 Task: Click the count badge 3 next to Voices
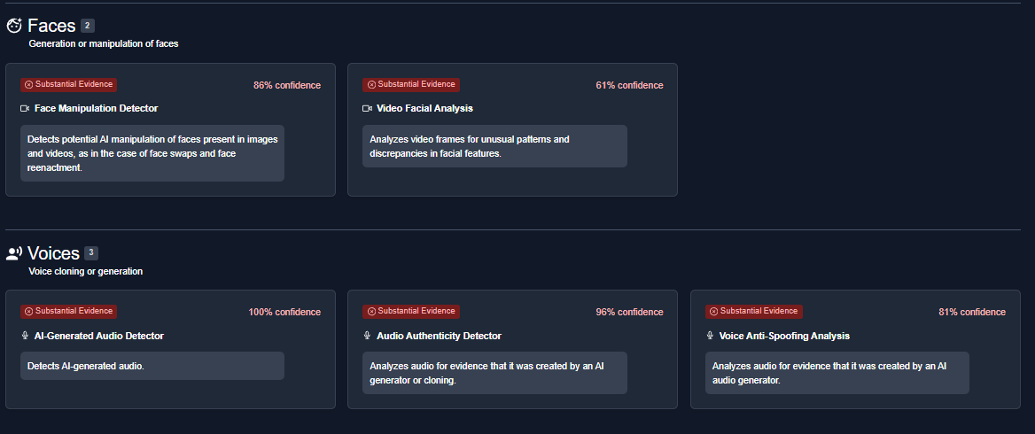tap(92, 252)
